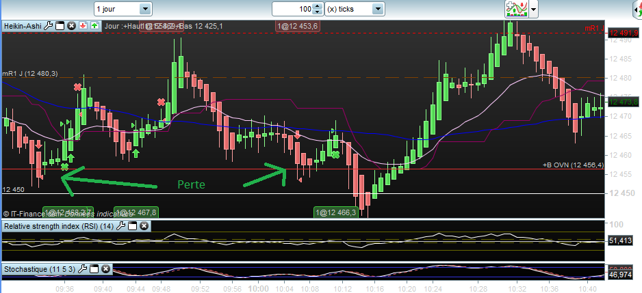Select the Stochastique (11 5 3) title

tap(40, 269)
